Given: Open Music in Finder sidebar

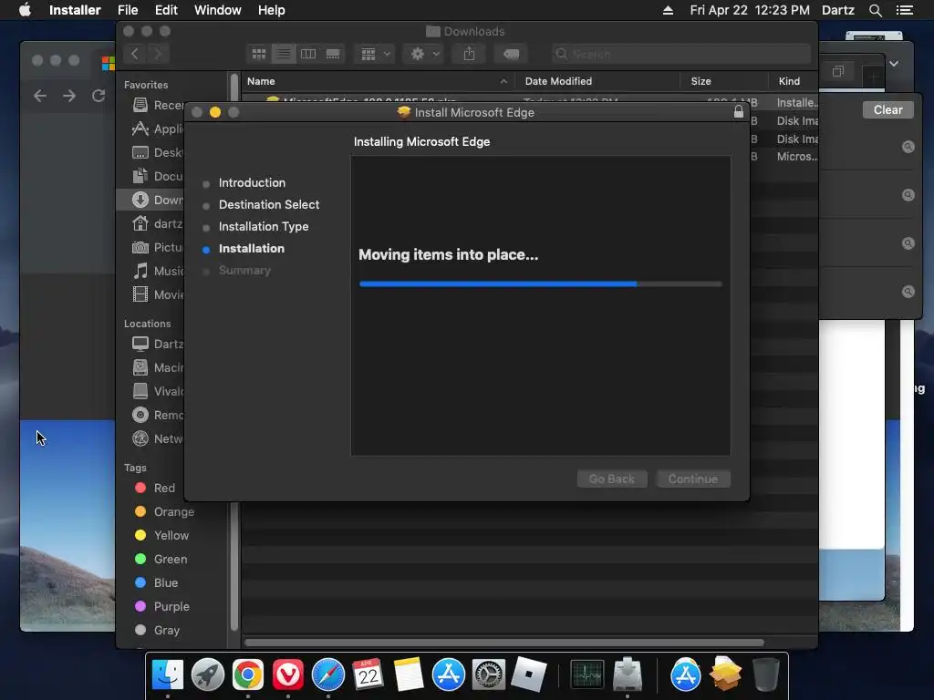Looking at the screenshot, I should tap(158, 272).
